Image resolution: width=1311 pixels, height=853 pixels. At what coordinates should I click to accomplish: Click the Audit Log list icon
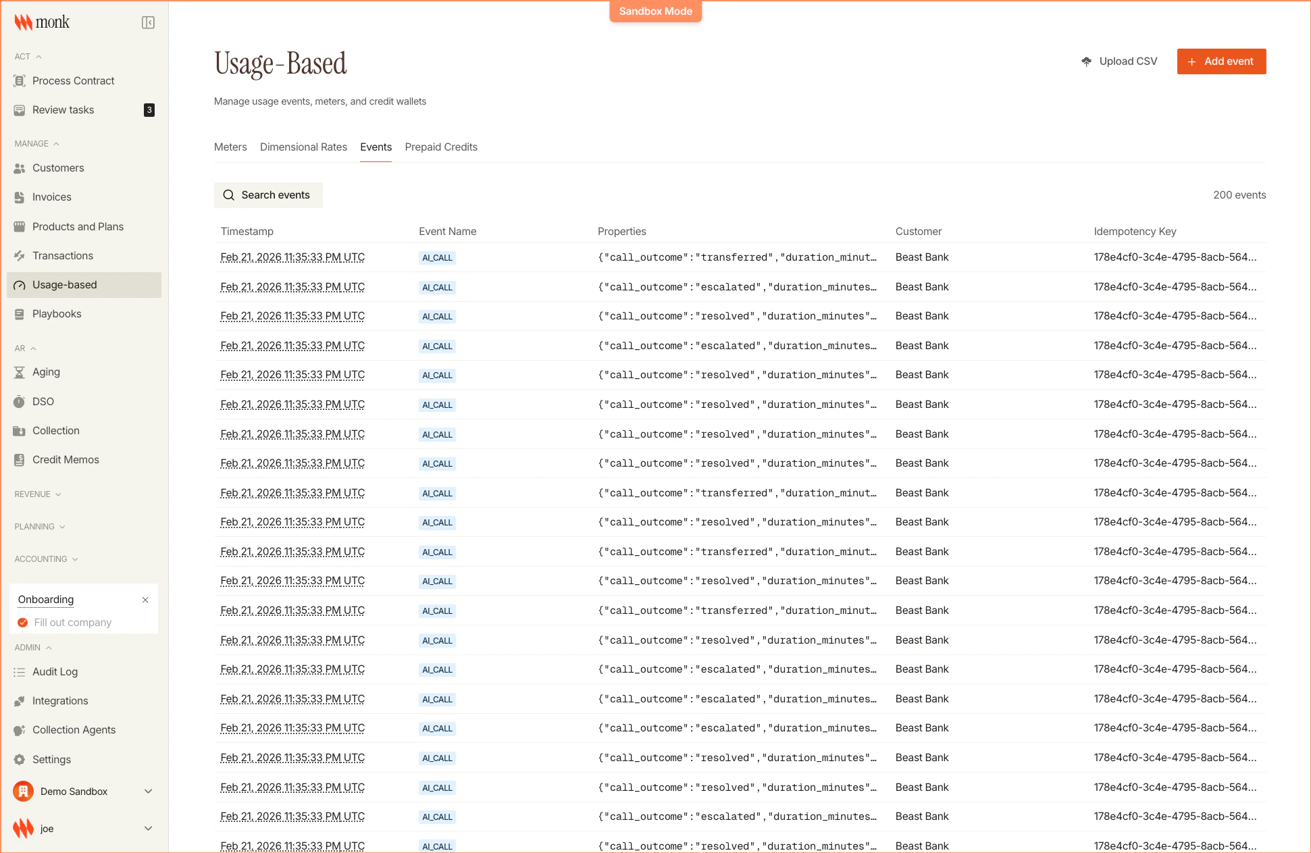coord(20,672)
